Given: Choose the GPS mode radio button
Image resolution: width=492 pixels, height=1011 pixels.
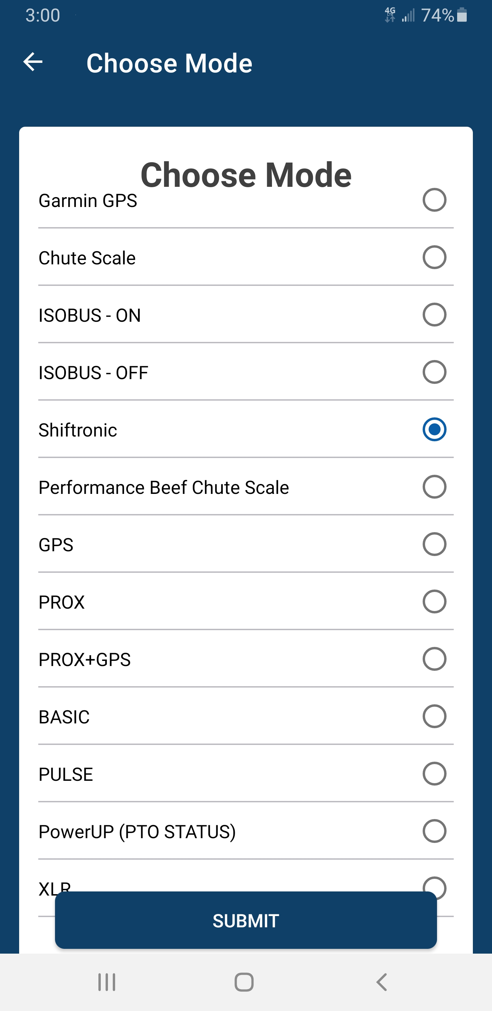Looking at the screenshot, I should (x=434, y=544).
